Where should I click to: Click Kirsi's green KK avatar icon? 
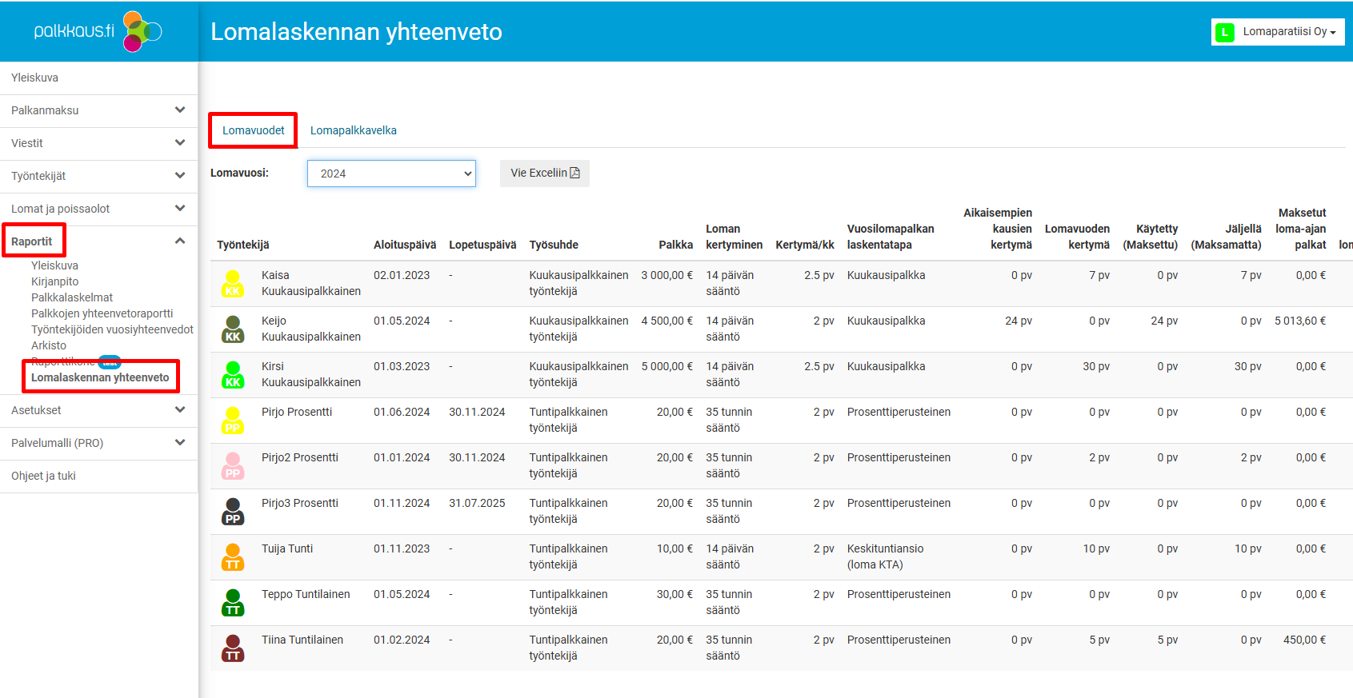pyautogui.click(x=233, y=375)
